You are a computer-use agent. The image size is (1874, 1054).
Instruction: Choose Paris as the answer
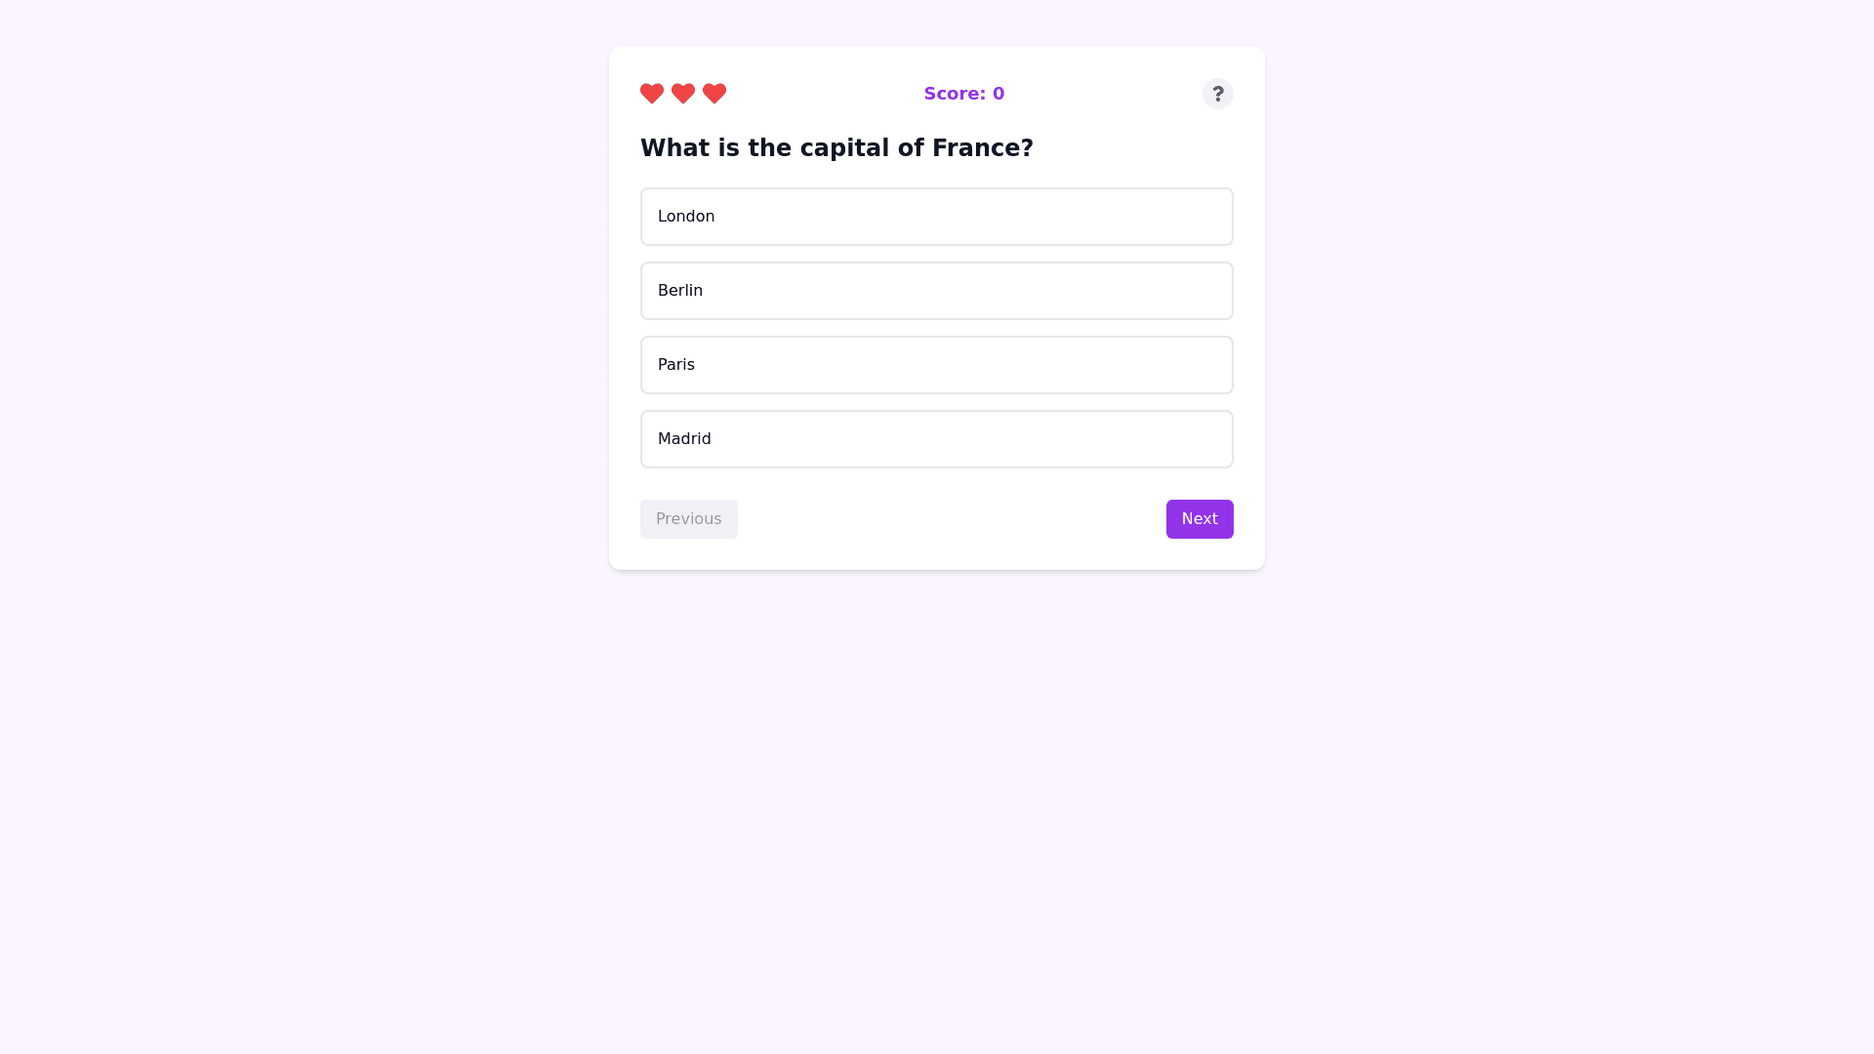936,365
